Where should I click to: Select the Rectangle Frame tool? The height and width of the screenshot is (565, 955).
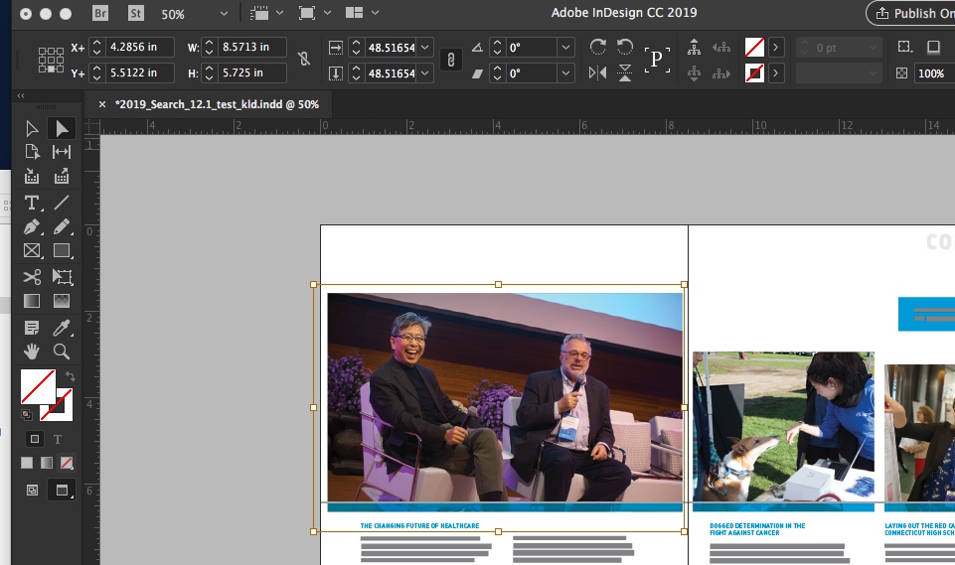[x=32, y=251]
